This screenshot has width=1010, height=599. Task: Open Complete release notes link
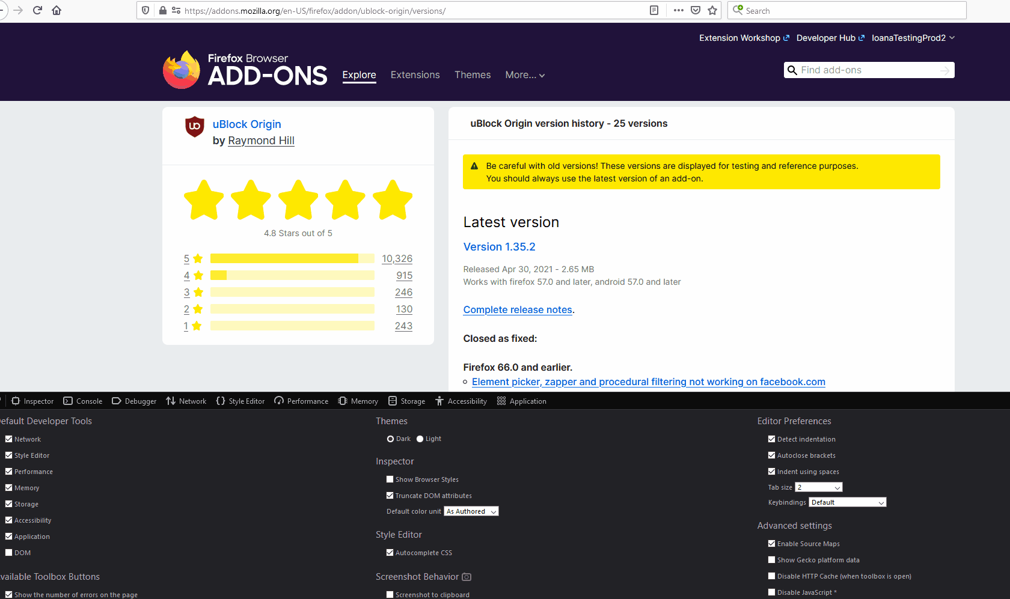click(x=517, y=309)
